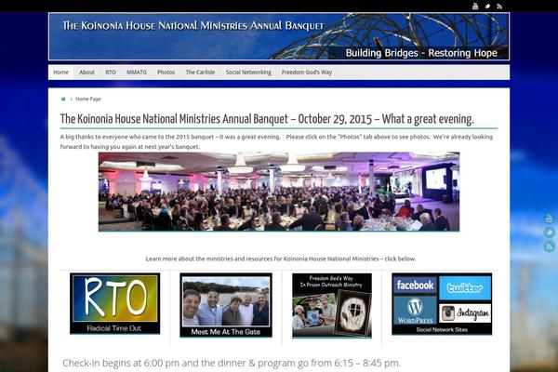Open the Meet Me At The Gate tile
The height and width of the screenshot is (372, 558).
coord(226,305)
